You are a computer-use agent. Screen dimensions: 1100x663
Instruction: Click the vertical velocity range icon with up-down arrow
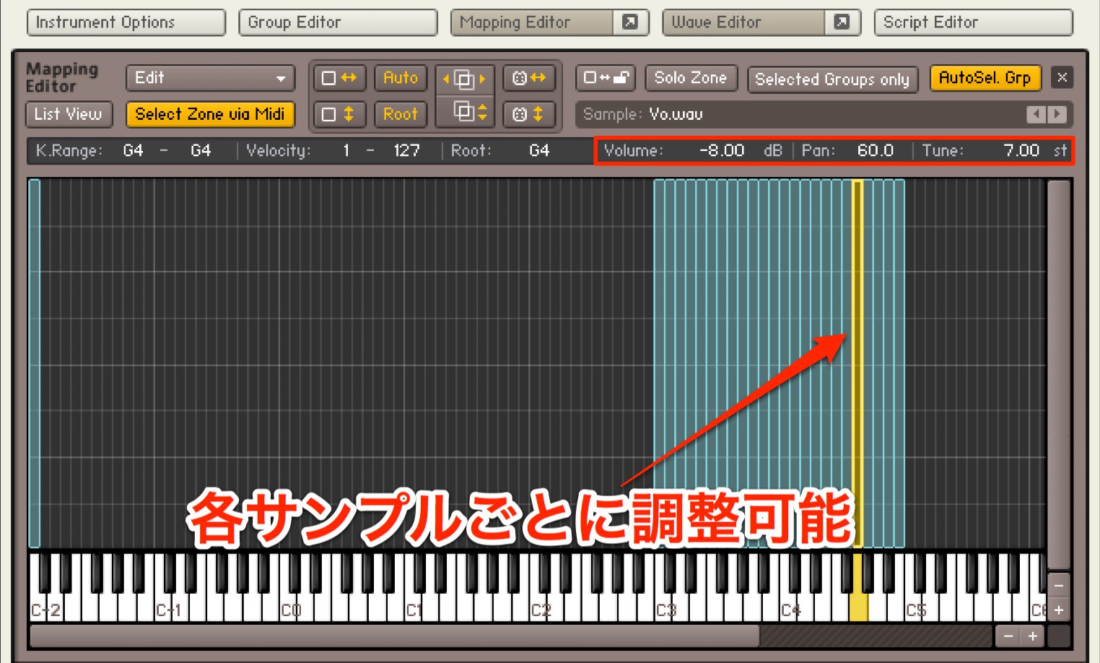(x=339, y=114)
